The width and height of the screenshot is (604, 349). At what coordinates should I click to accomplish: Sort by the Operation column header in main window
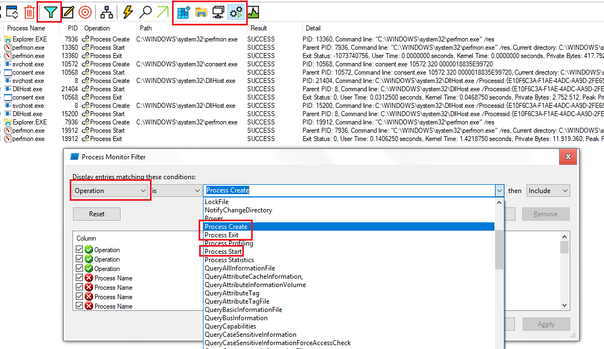click(97, 28)
